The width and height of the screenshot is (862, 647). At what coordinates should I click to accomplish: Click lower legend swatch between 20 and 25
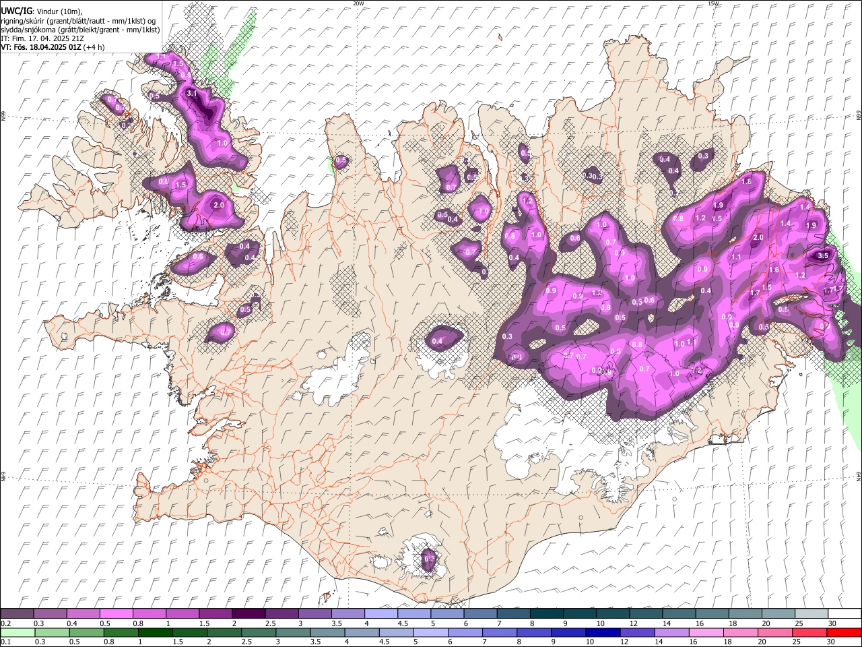775,632
